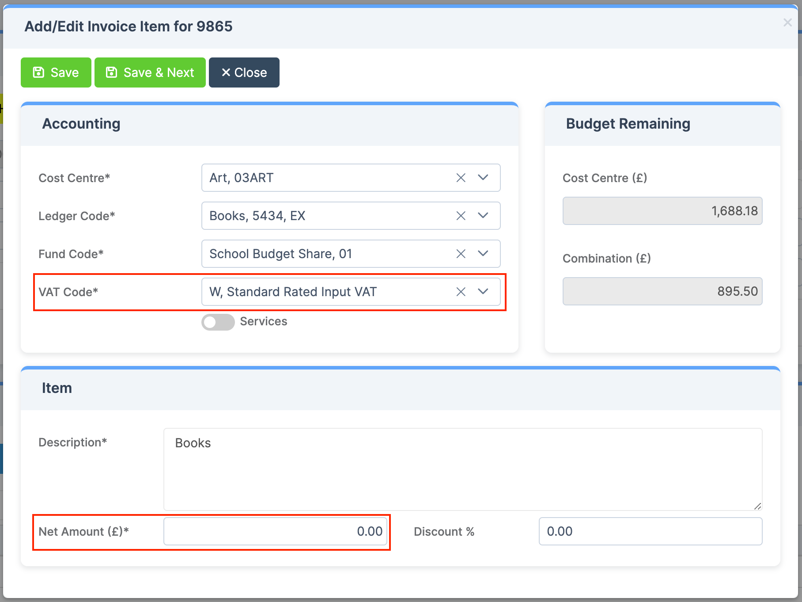
Task: Click the Save floppy disk icon
Action: coord(38,72)
